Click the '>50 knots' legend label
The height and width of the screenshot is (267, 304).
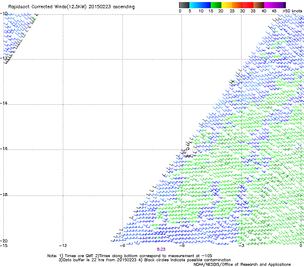[292, 11]
